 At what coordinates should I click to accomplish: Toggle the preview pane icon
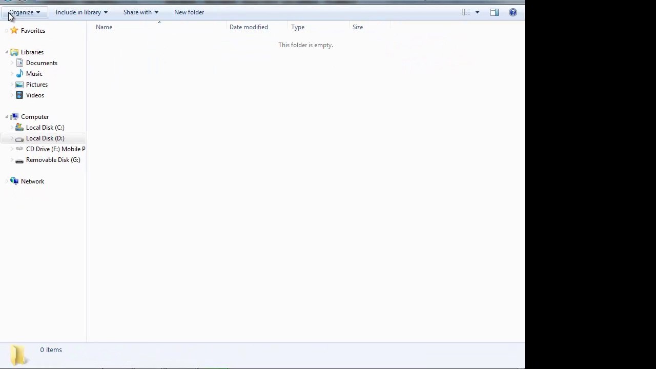[x=495, y=12]
